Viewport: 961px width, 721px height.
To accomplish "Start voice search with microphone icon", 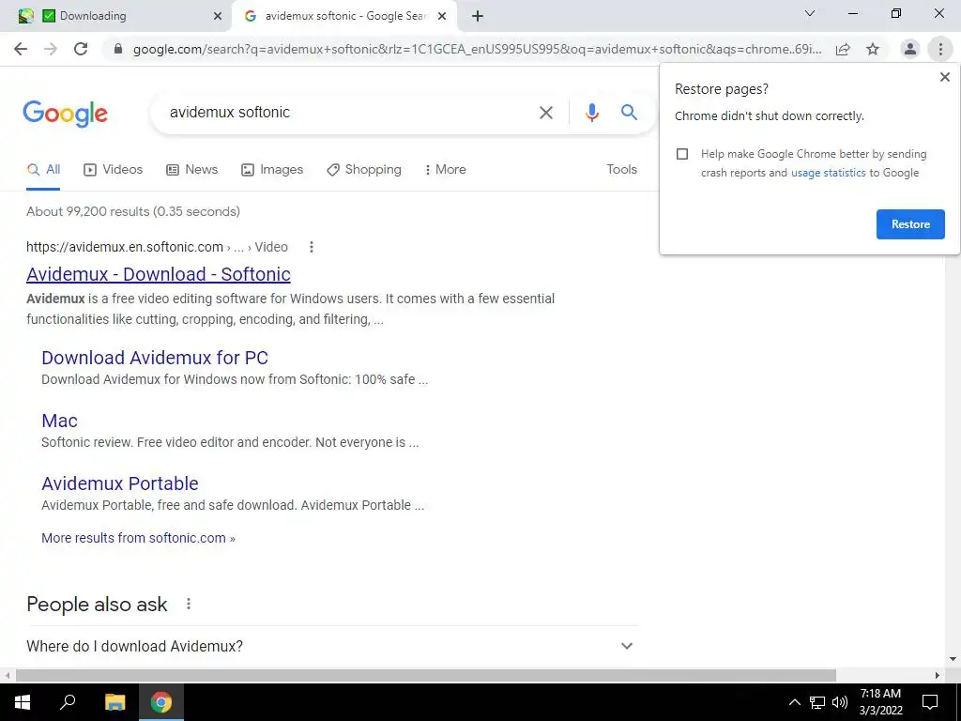I will (x=591, y=113).
